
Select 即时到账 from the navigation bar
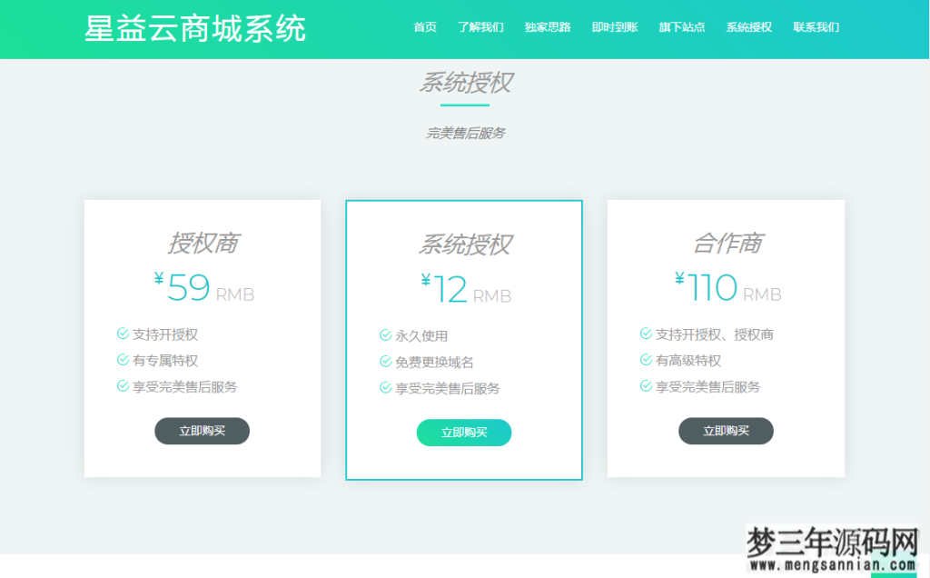(x=614, y=27)
